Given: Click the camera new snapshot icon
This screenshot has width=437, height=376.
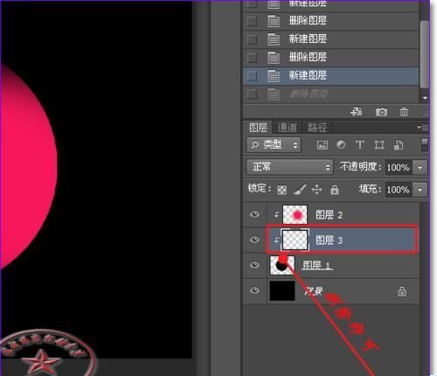Looking at the screenshot, I should pos(381,112).
